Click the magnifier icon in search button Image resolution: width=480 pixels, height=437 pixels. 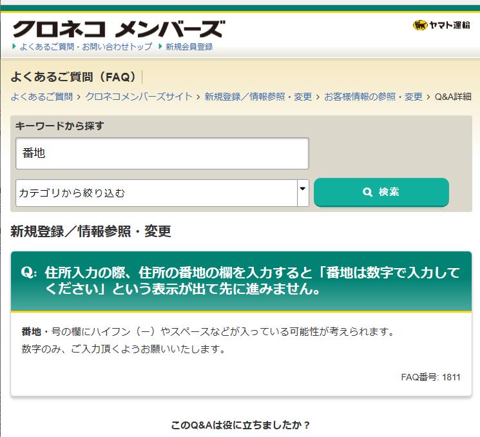click(367, 192)
